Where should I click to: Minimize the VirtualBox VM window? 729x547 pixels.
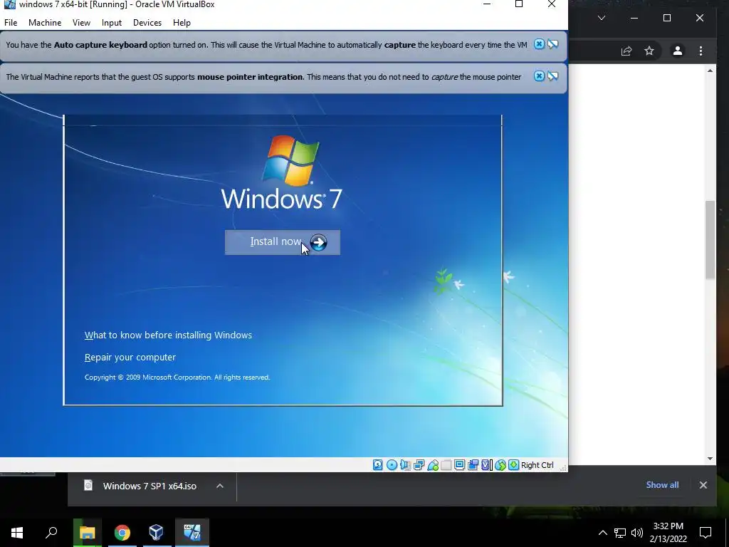click(487, 4)
